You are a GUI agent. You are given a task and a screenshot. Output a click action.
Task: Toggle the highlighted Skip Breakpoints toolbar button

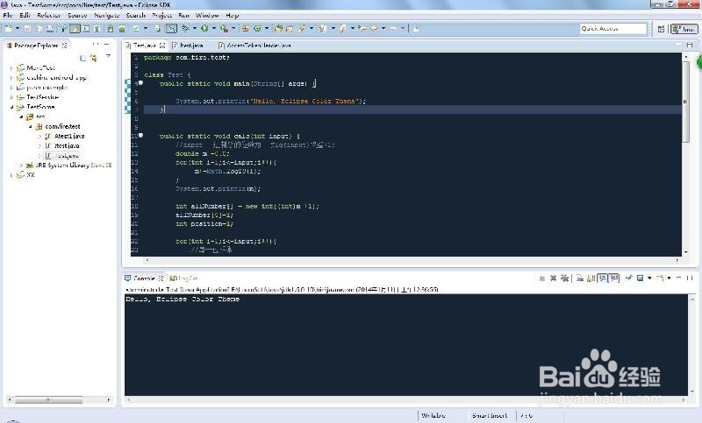tap(171, 29)
